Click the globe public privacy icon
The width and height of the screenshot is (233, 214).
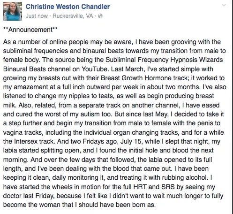[100, 16]
